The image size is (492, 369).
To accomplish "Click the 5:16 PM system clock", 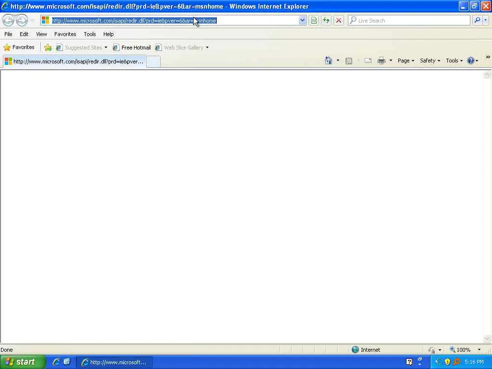I will [x=474, y=362].
